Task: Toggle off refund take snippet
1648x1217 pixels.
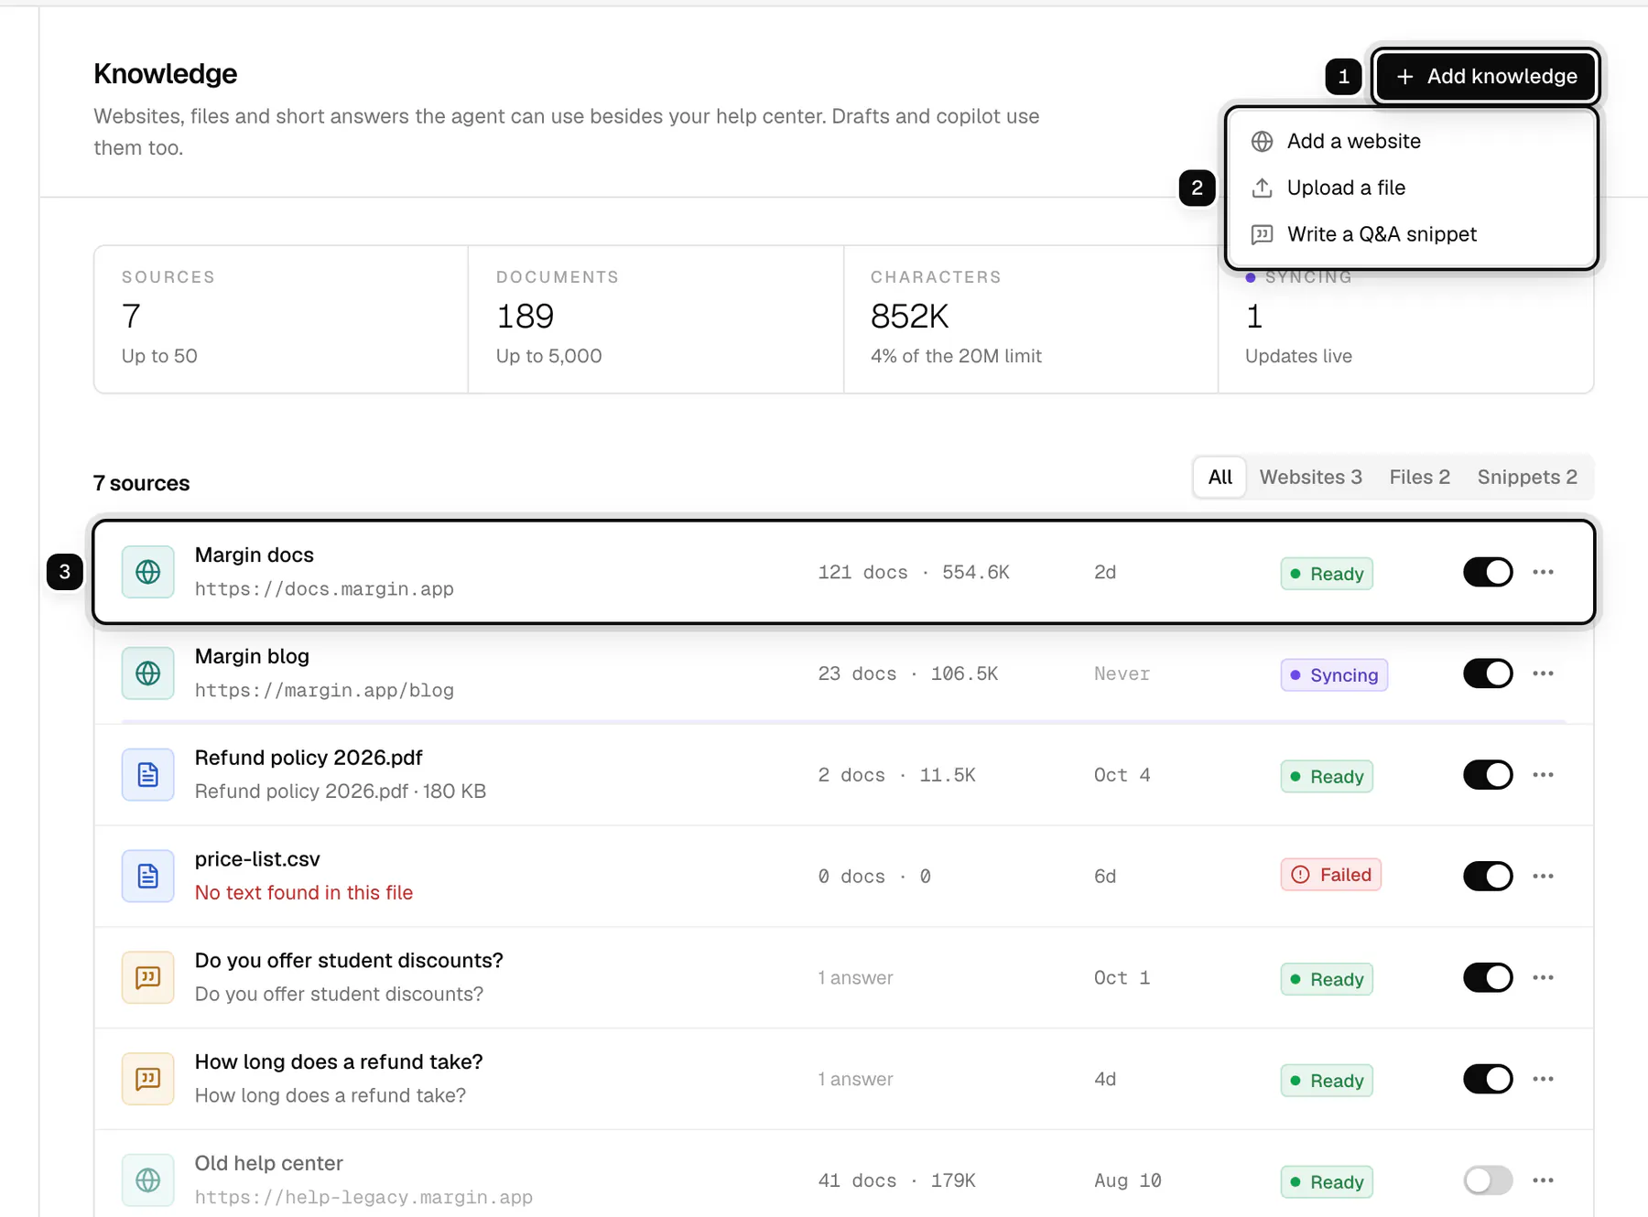Action: pyautogui.click(x=1488, y=1079)
